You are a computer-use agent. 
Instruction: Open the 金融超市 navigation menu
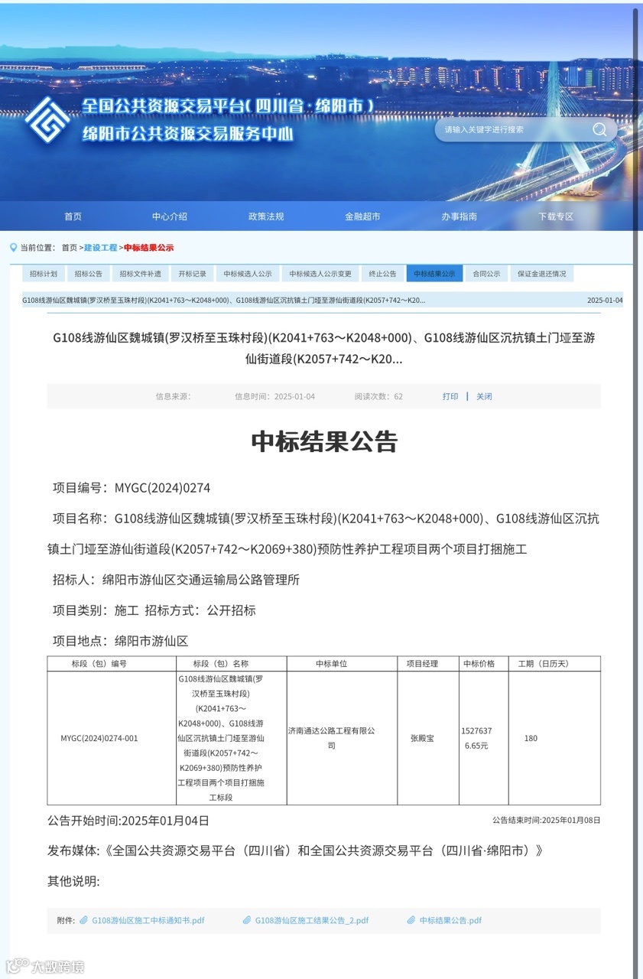tap(362, 216)
